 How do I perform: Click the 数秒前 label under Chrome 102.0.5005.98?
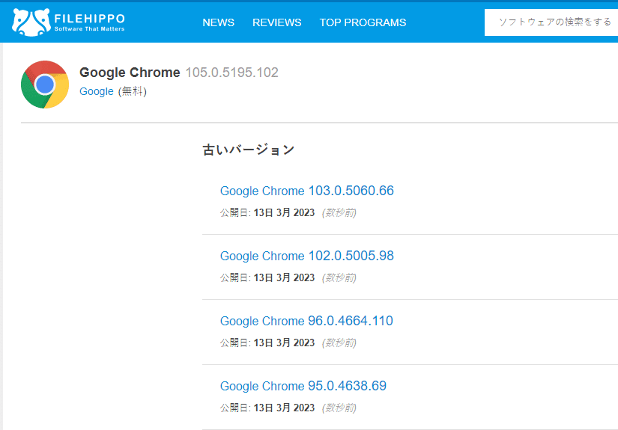click(x=339, y=277)
